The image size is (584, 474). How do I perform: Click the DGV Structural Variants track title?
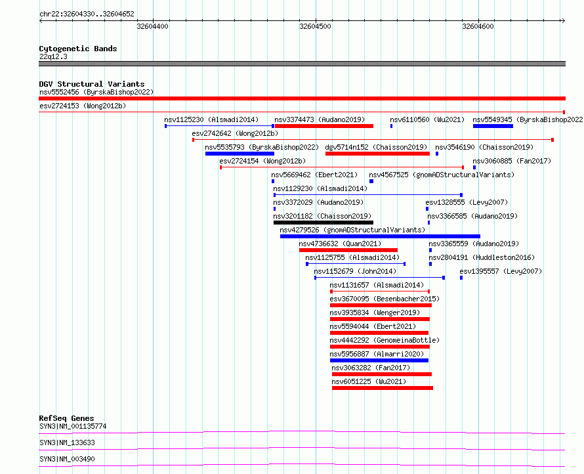point(92,84)
